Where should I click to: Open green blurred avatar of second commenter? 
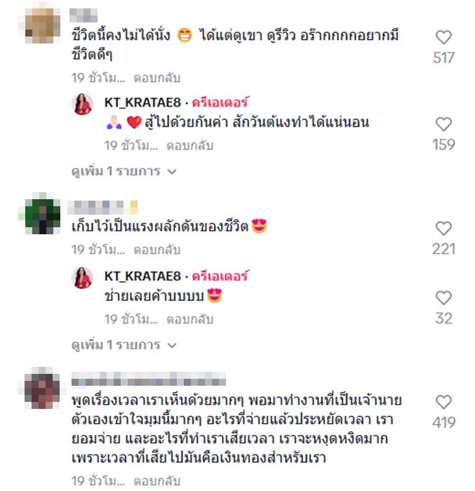pos(42,216)
